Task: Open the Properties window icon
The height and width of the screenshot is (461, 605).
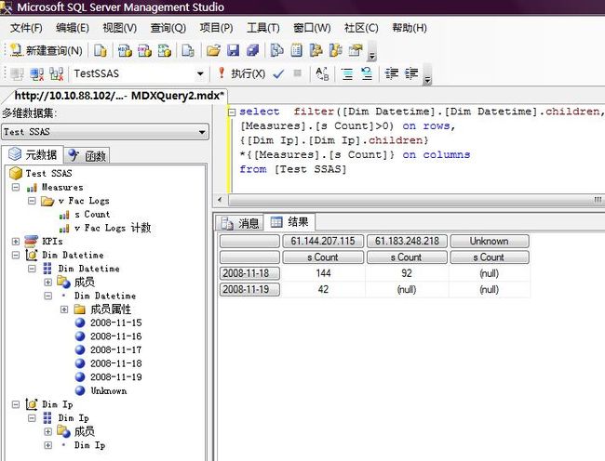Action: (x=356, y=50)
